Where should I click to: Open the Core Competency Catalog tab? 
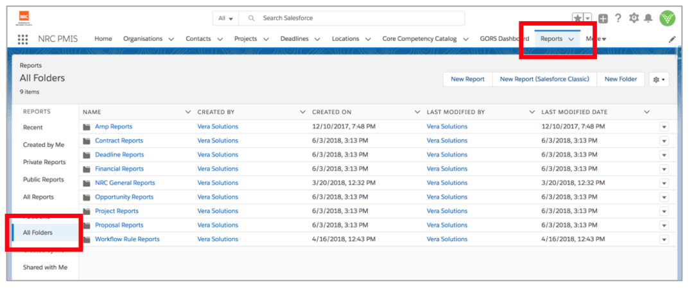(x=419, y=39)
